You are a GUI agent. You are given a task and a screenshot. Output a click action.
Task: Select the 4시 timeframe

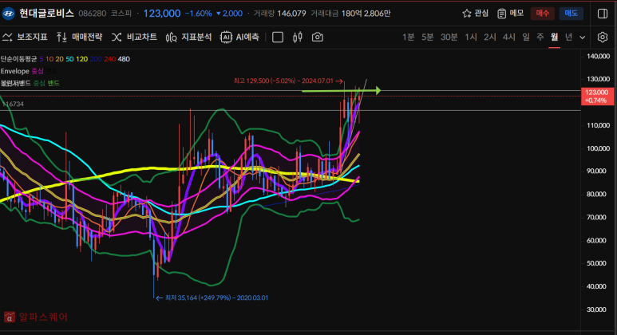click(508, 37)
